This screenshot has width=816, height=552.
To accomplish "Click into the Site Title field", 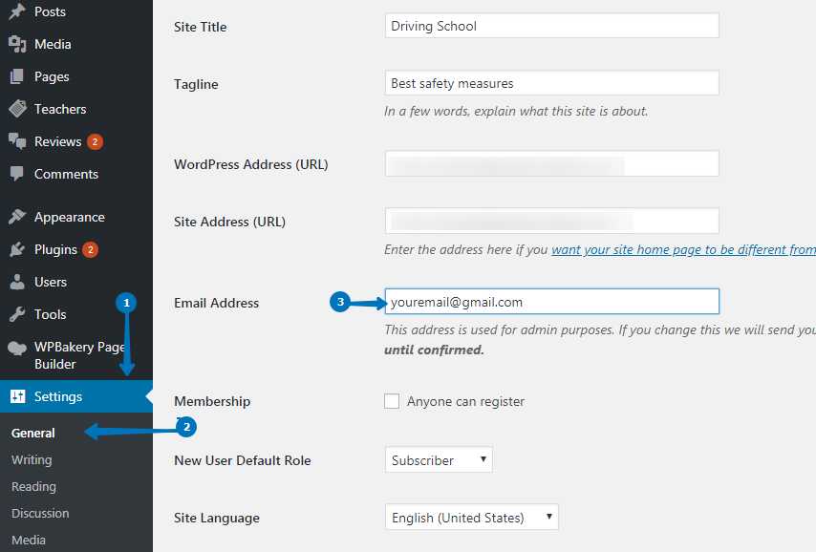I will click(551, 26).
